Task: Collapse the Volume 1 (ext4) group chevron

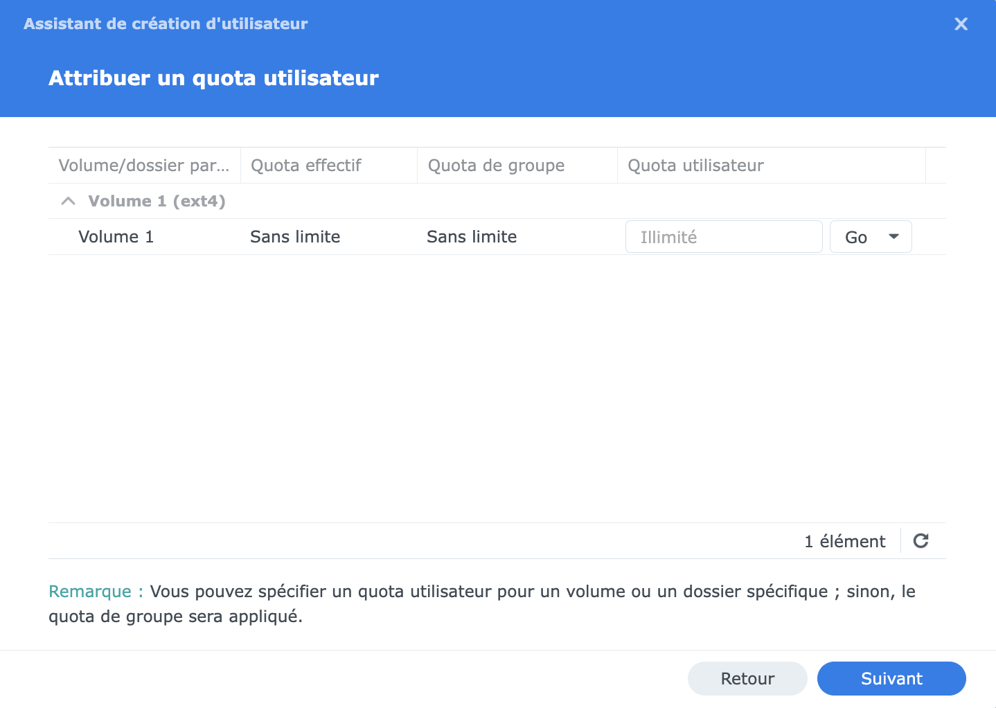Action: click(x=68, y=201)
